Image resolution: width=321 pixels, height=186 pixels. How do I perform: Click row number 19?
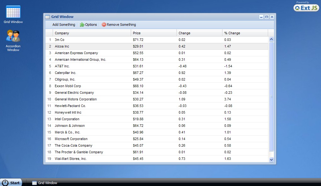[49, 159]
